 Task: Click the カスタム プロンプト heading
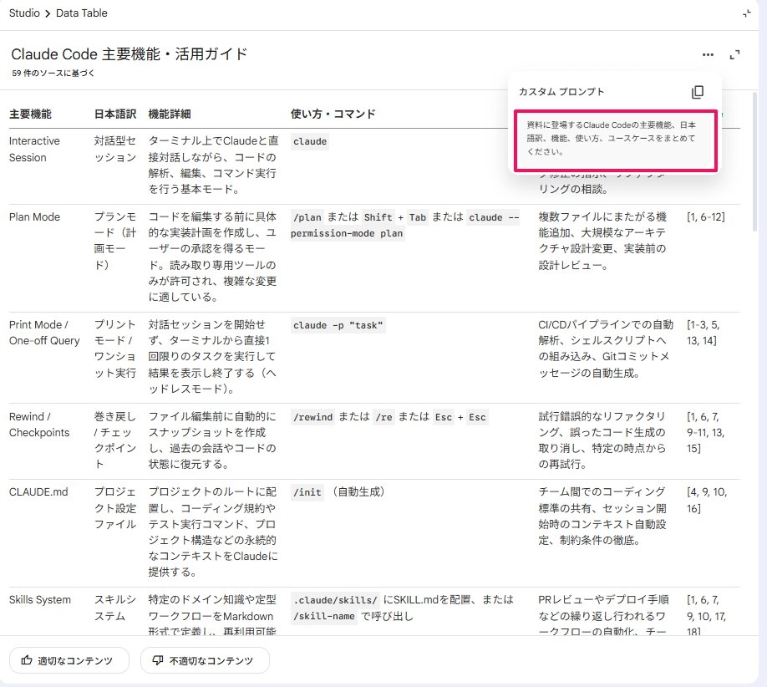561,92
